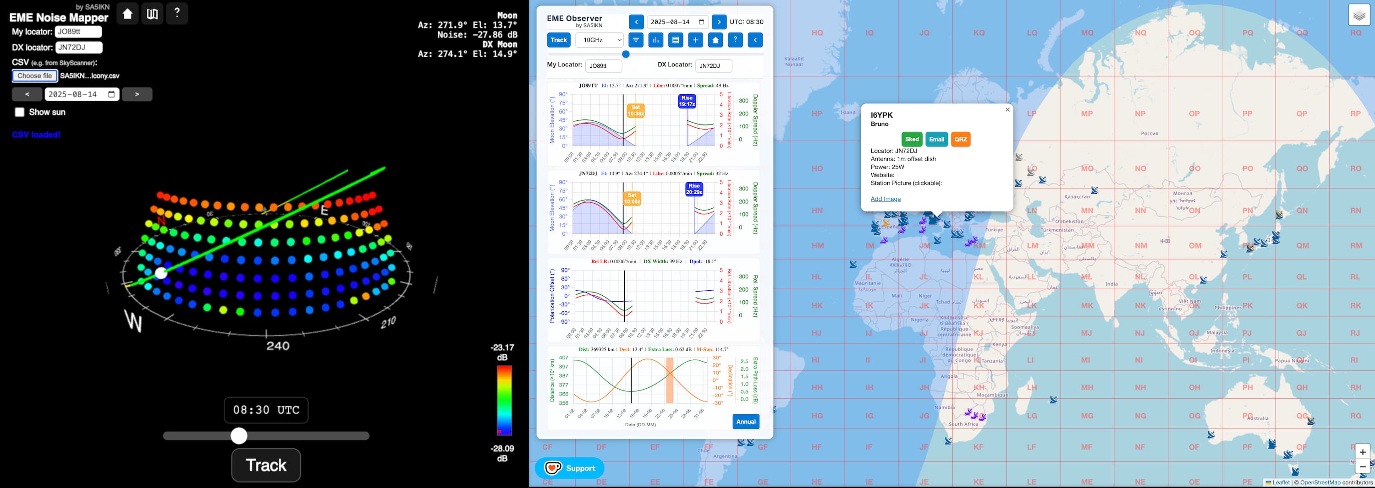Open the 10GHz band dropdown
This screenshot has height=488, width=1375.
tap(599, 40)
